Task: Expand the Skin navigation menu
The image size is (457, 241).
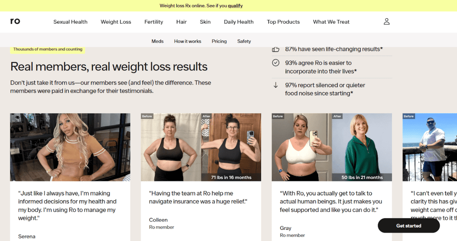Action: (205, 22)
